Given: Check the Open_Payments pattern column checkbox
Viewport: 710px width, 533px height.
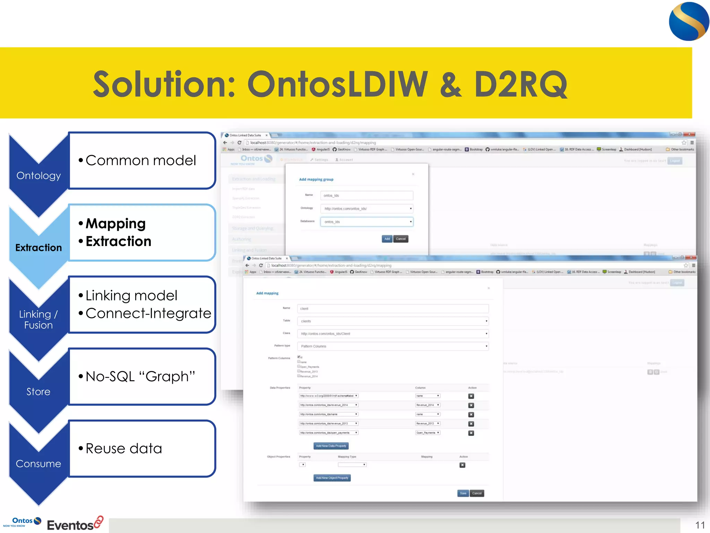Looking at the screenshot, I should point(299,366).
